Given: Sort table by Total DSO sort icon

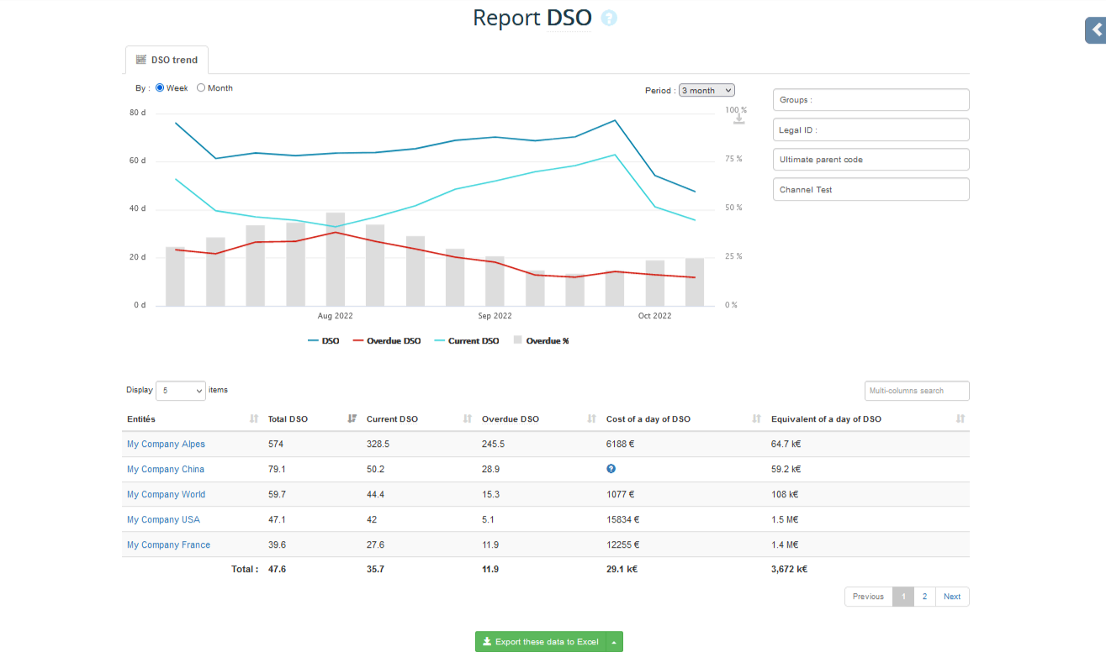Looking at the screenshot, I should pos(352,418).
